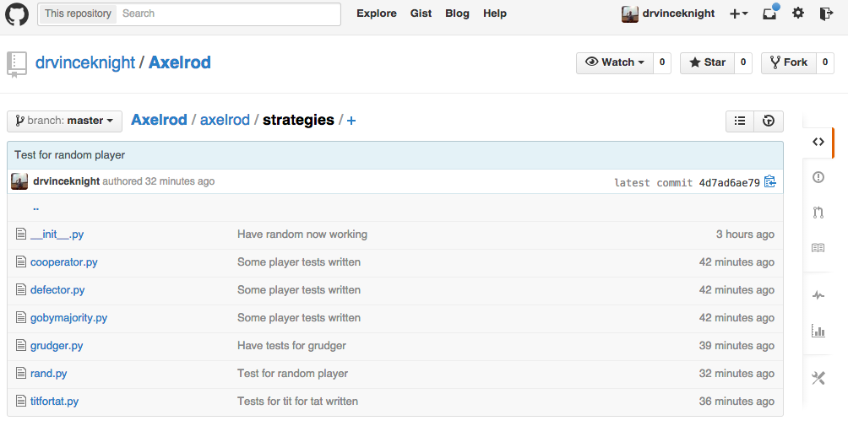Viewport: 848px width, 426px height.
Task: Open commit message 'Have random now working'
Action: point(302,235)
